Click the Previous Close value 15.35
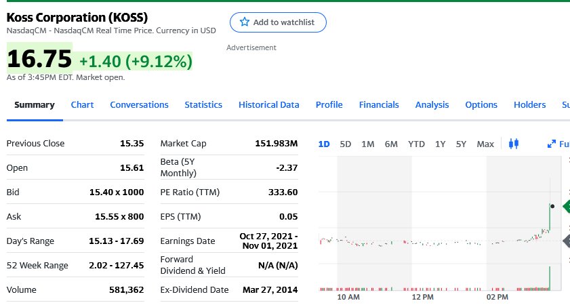 click(132, 143)
